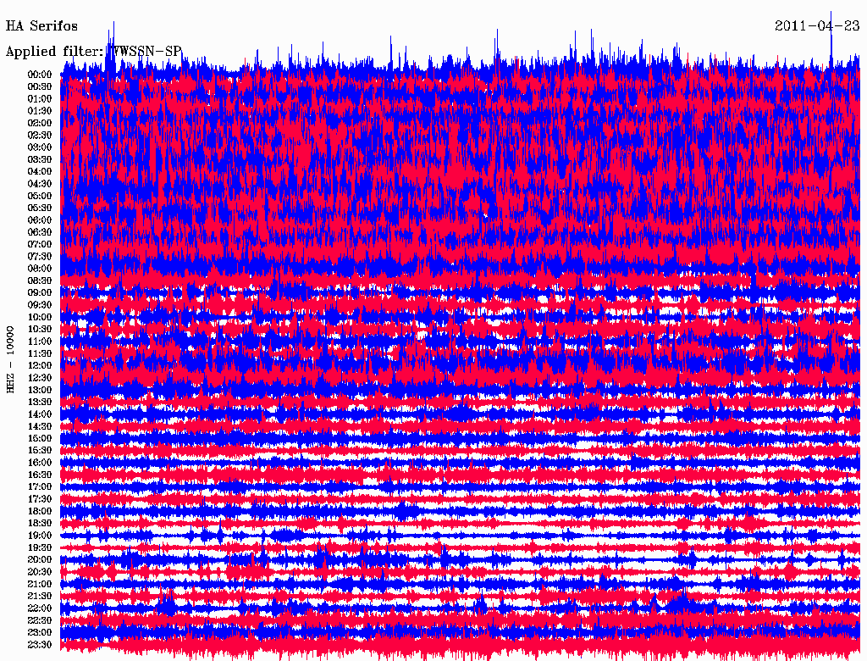Viewport: 867px width, 661px height.
Task: Select the 14:30 time label
Action: 40,426
